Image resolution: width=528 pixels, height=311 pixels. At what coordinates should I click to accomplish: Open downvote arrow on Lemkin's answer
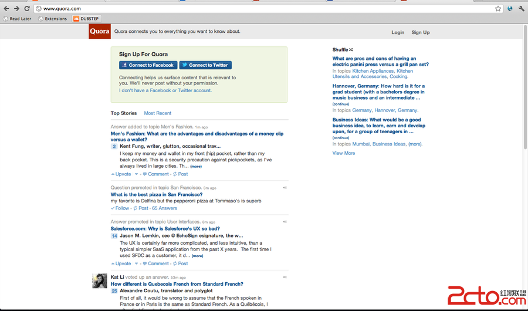pyautogui.click(x=136, y=263)
